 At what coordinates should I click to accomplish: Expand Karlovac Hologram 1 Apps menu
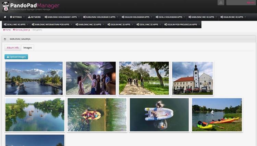(62, 17)
